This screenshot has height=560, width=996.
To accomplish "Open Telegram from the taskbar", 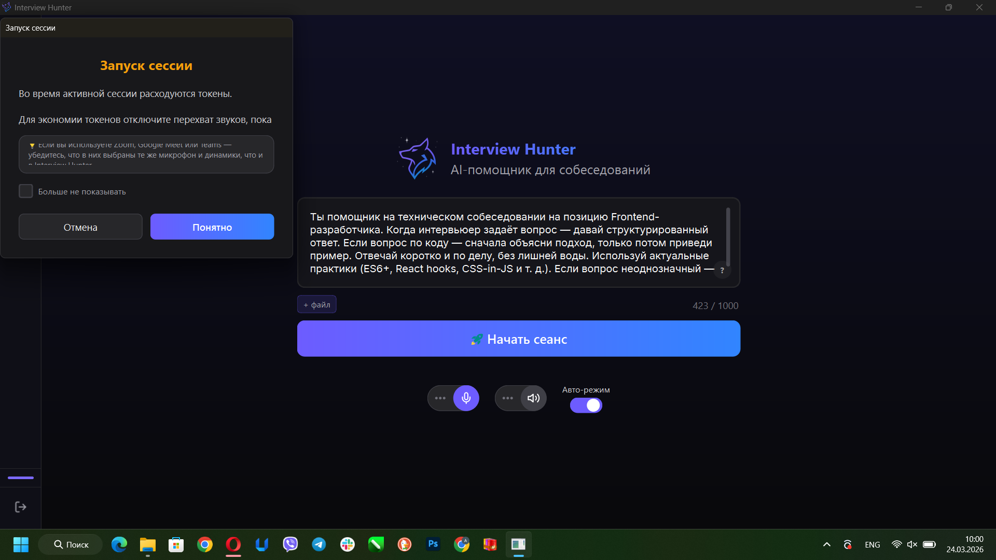I will tap(319, 544).
